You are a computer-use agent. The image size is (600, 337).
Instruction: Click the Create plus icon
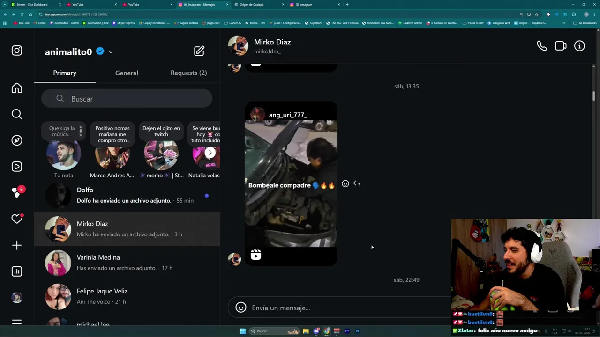[17, 245]
